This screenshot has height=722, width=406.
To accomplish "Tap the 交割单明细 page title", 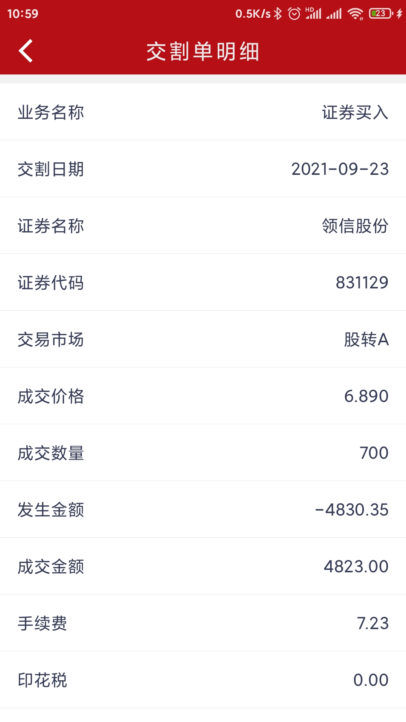I will (x=203, y=52).
